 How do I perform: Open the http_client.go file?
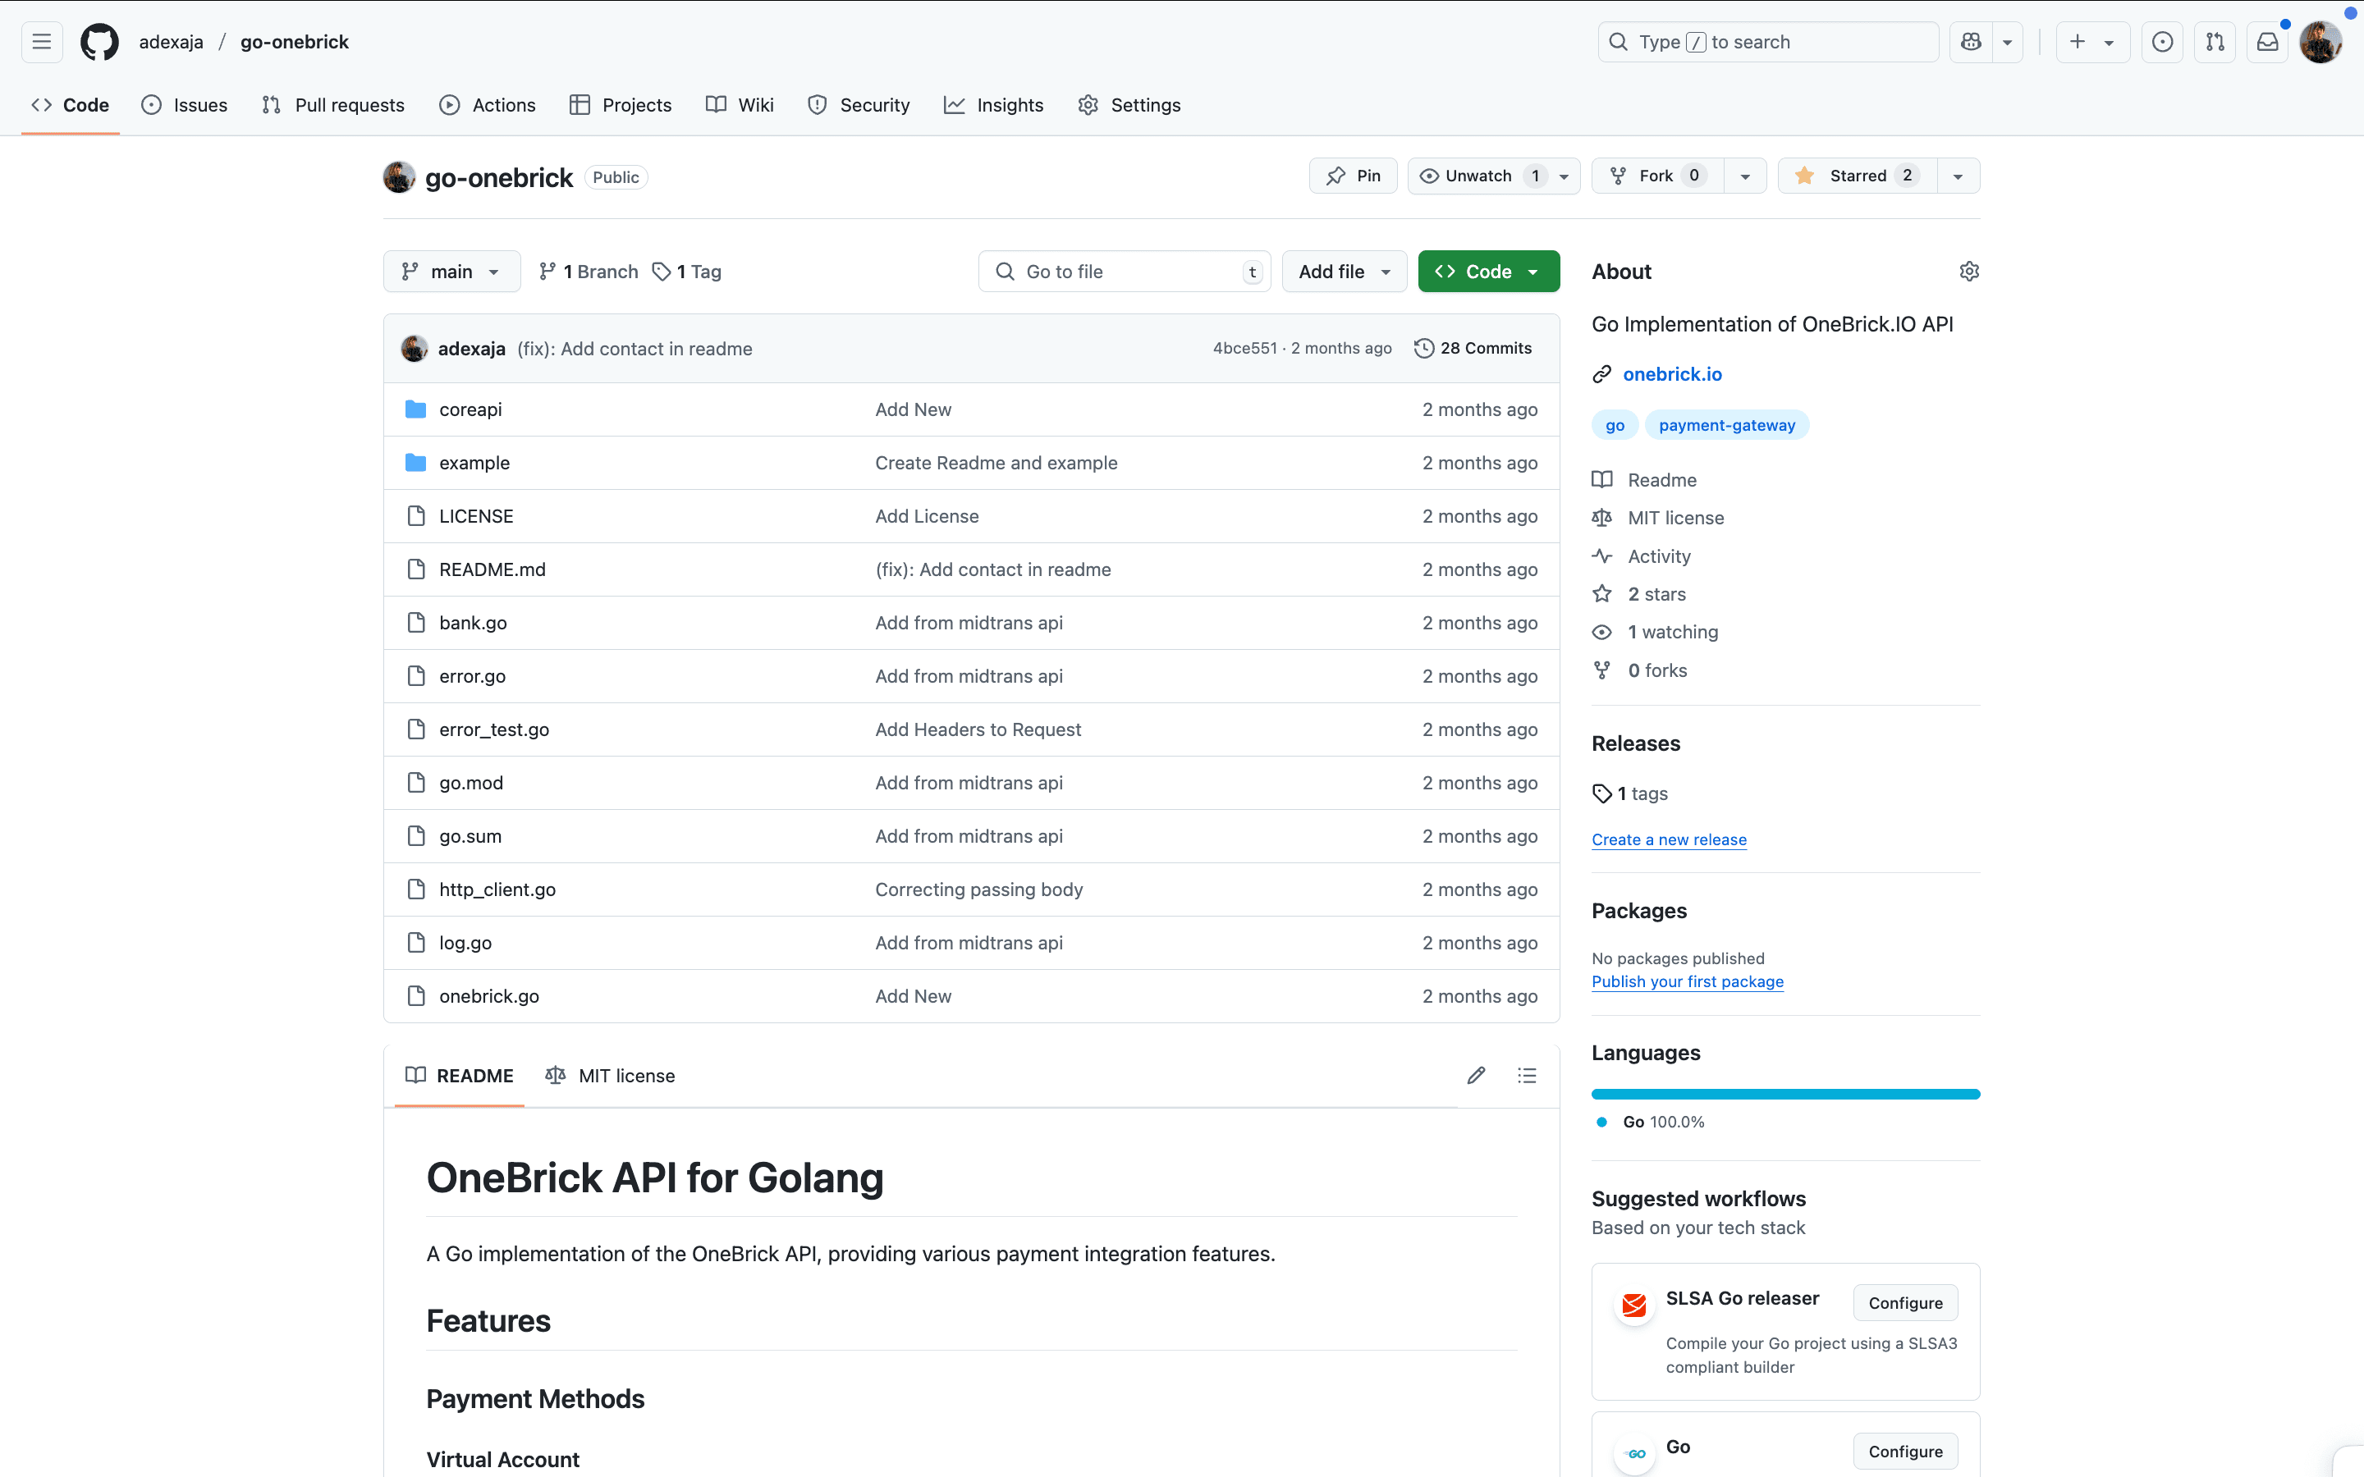coord(497,889)
